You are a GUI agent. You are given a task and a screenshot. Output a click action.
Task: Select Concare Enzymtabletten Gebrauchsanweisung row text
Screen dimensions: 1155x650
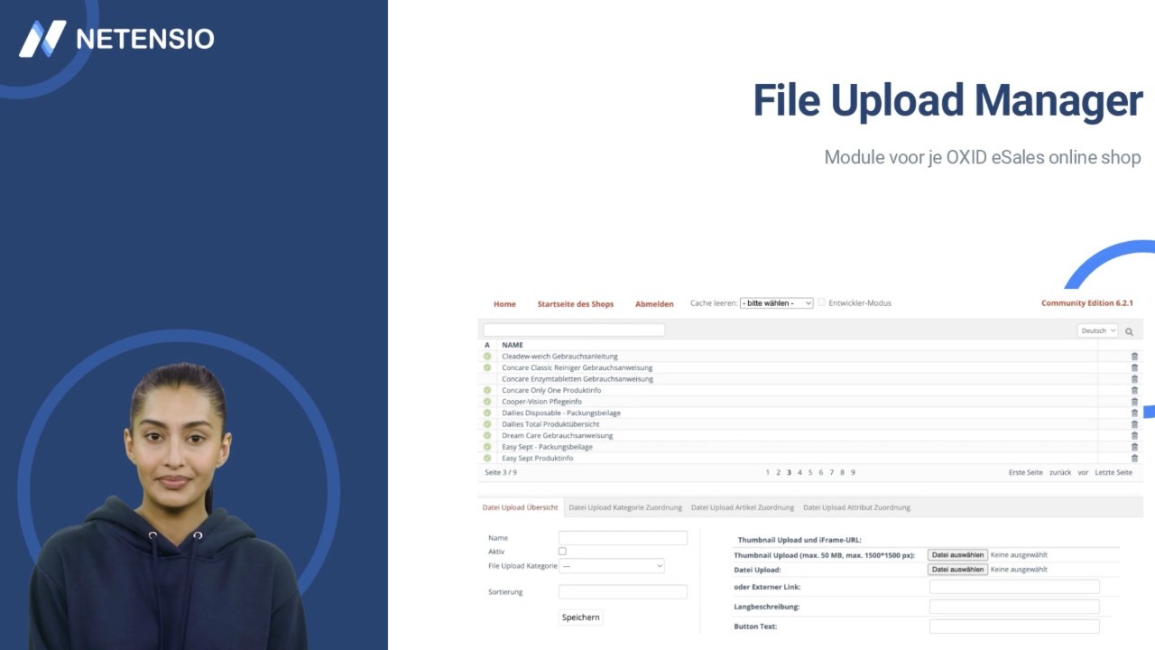pos(577,379)
